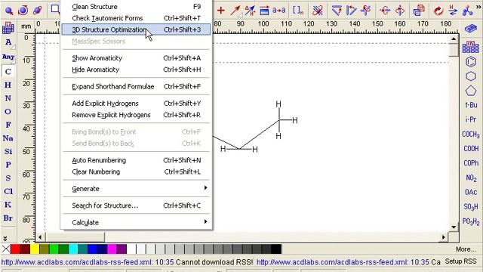Choose Auto Renumbering
The image size is (483, 272).
(136, 160)
